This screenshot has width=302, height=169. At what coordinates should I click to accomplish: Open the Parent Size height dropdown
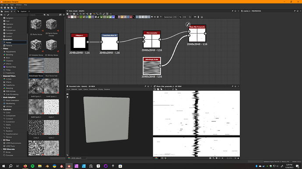click(185, 17)
